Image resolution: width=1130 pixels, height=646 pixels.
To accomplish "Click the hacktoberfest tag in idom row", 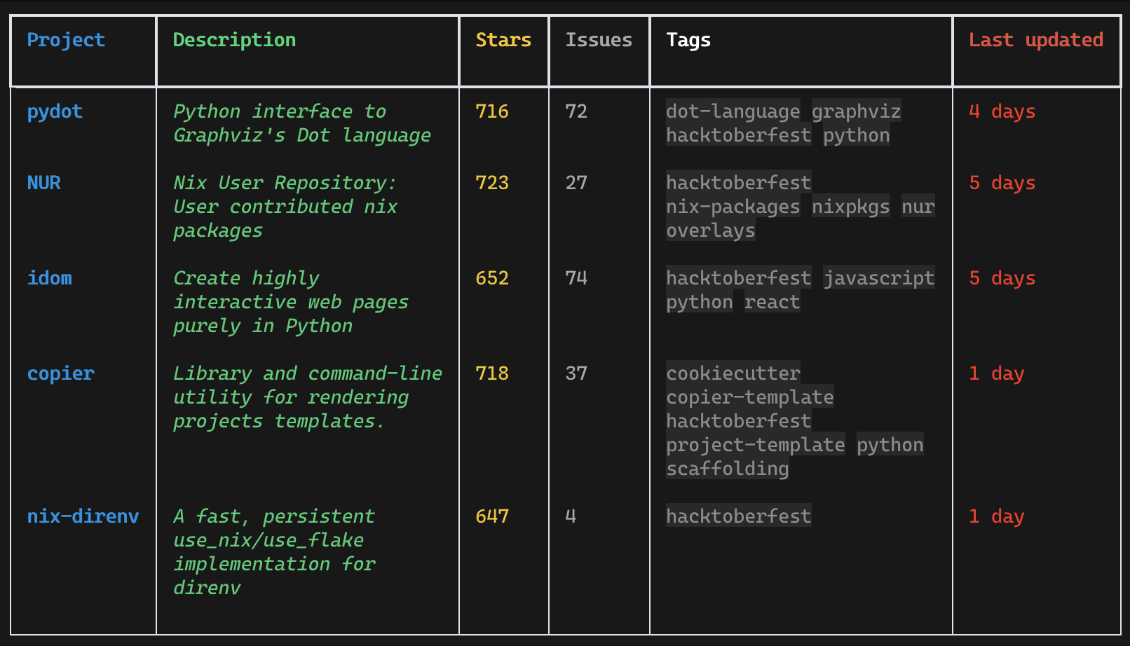I will (x=739, y=278).
